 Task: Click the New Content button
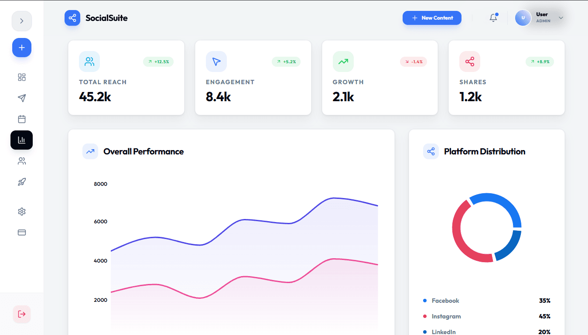432,18
